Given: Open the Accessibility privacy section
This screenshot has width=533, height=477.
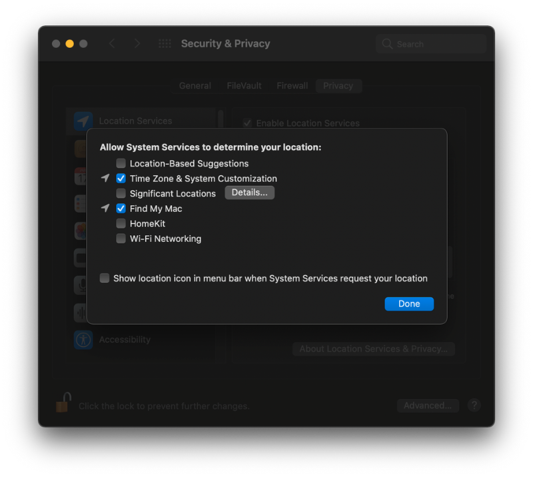Looking at the screenshot, I should click(125, 339).
